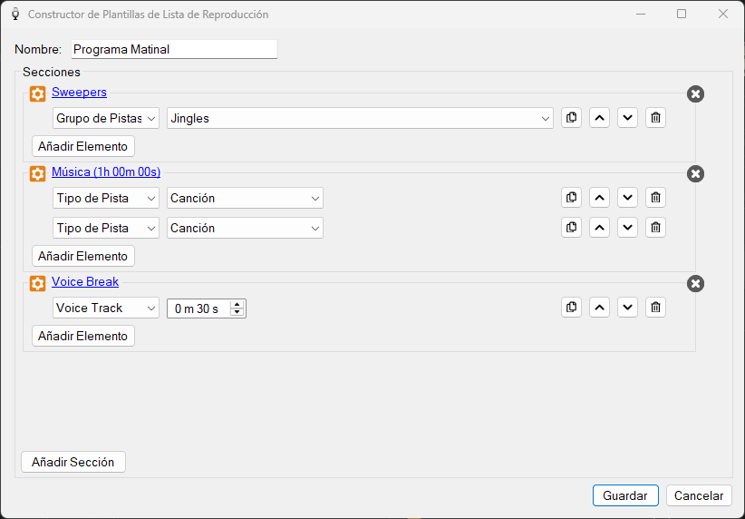Viewport: 745px width, 519px height.
Task: Open the Música (1h 00m 00s) link
Action: click(106, 171)
